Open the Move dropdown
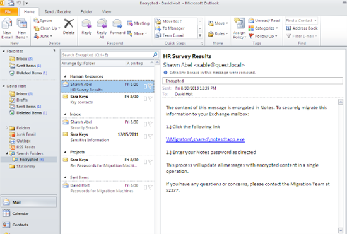 tap(218, 23)
